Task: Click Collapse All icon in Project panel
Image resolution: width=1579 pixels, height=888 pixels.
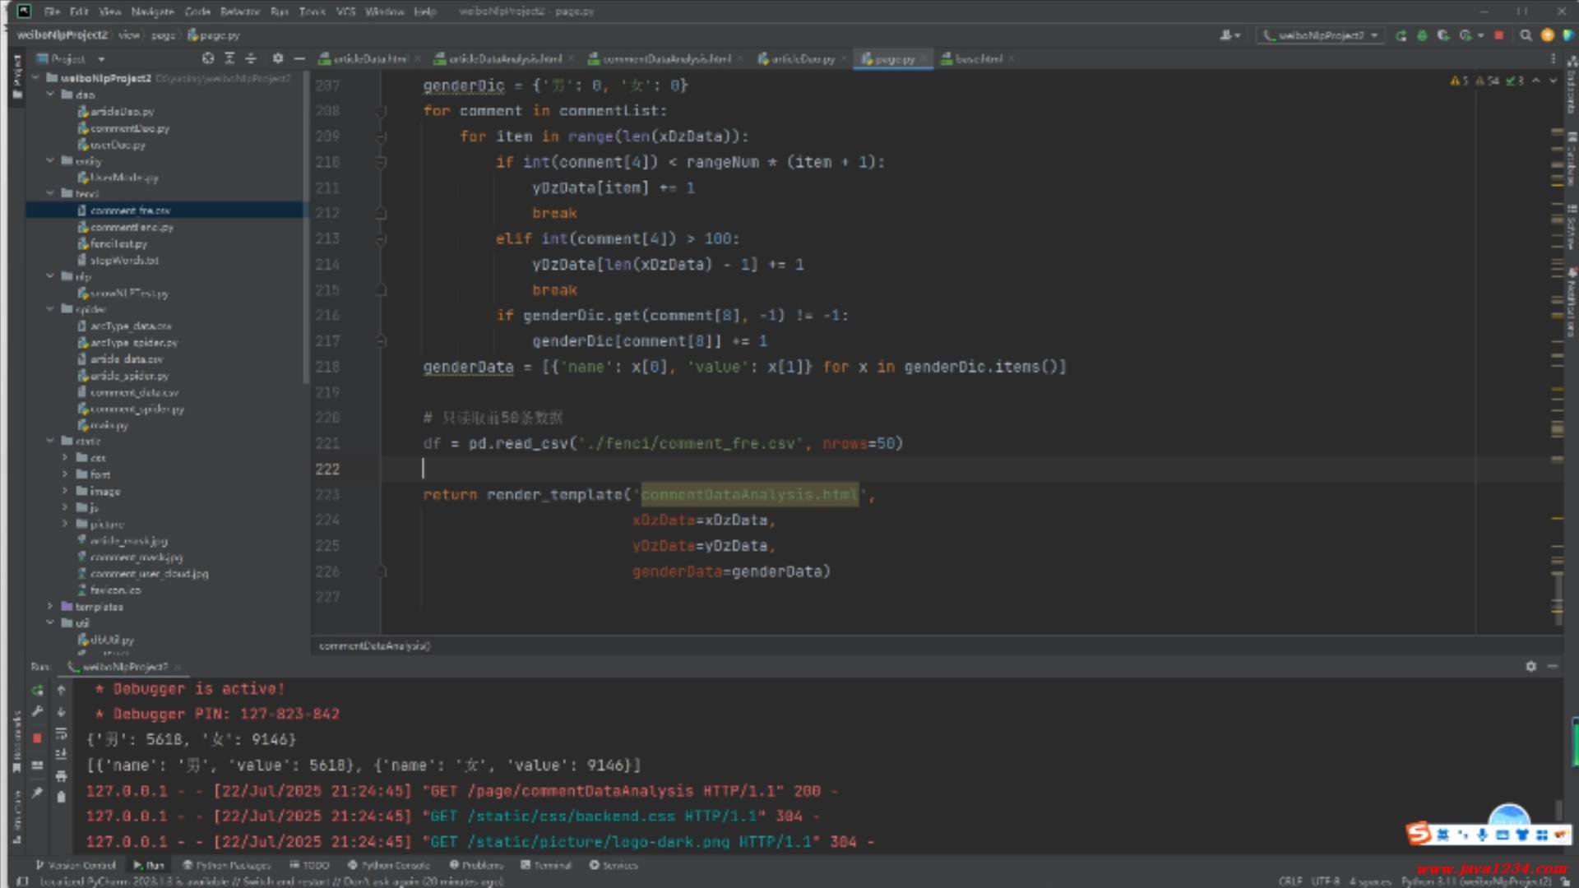Action: pos(251,58)
